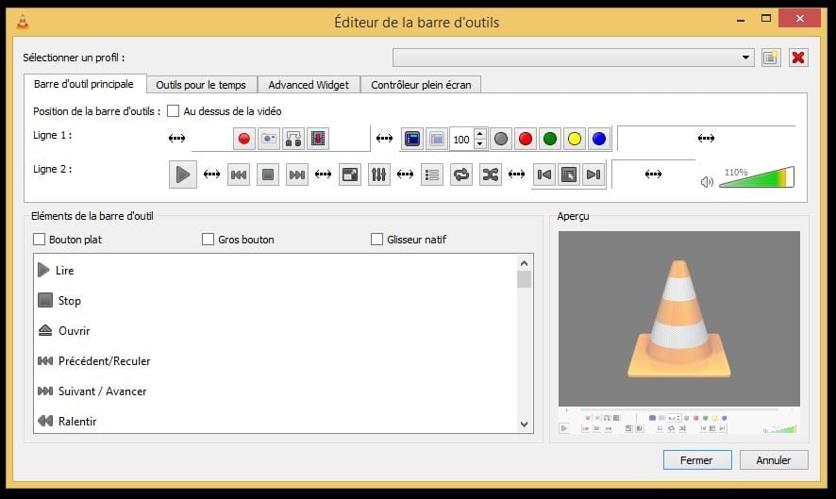Click the Play button in Ligne 2
The image size is (836, 499).
pyautogui.click(x=183, y=175)
